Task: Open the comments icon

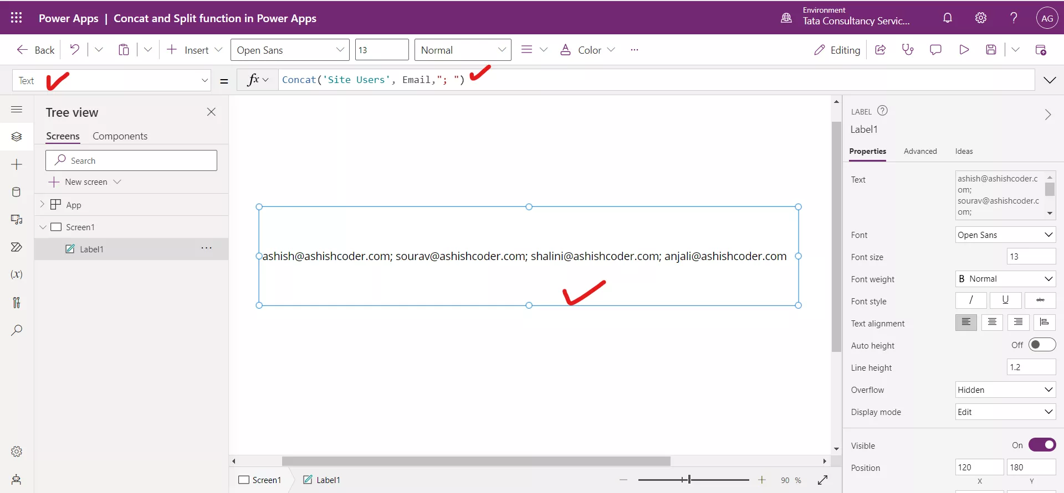Action: click(935, 50)
